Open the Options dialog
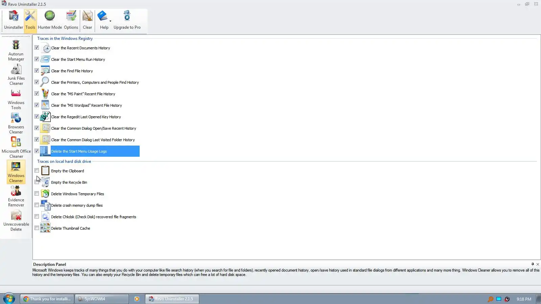The image size is (541, 304). [x=71, y=20]
